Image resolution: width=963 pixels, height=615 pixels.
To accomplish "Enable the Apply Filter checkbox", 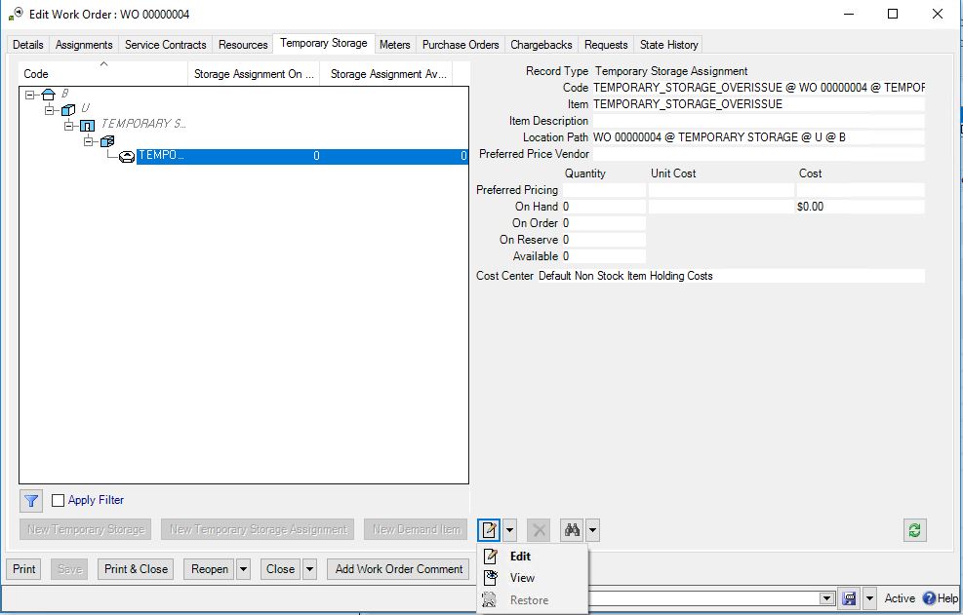I will [x=58, y=500].
